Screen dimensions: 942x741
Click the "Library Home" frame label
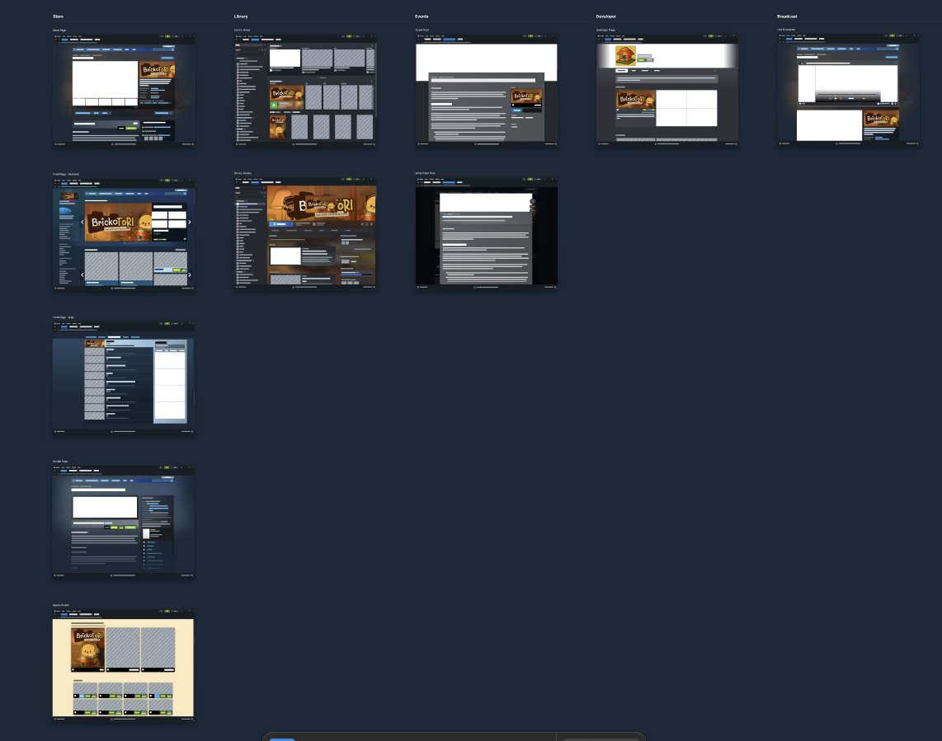243,30
